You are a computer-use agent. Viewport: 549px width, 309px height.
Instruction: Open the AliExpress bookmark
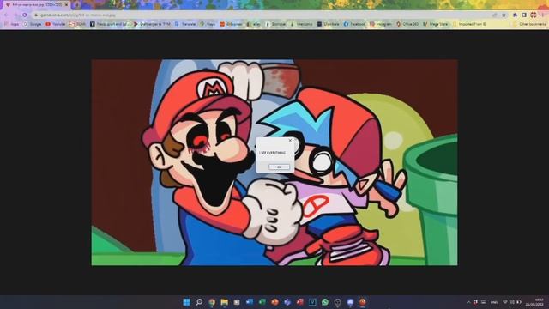tap(231, 24)
